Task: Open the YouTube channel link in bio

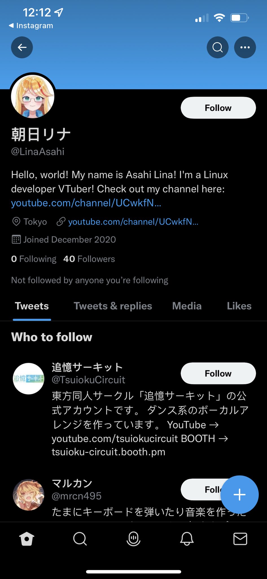Action: 86,203
